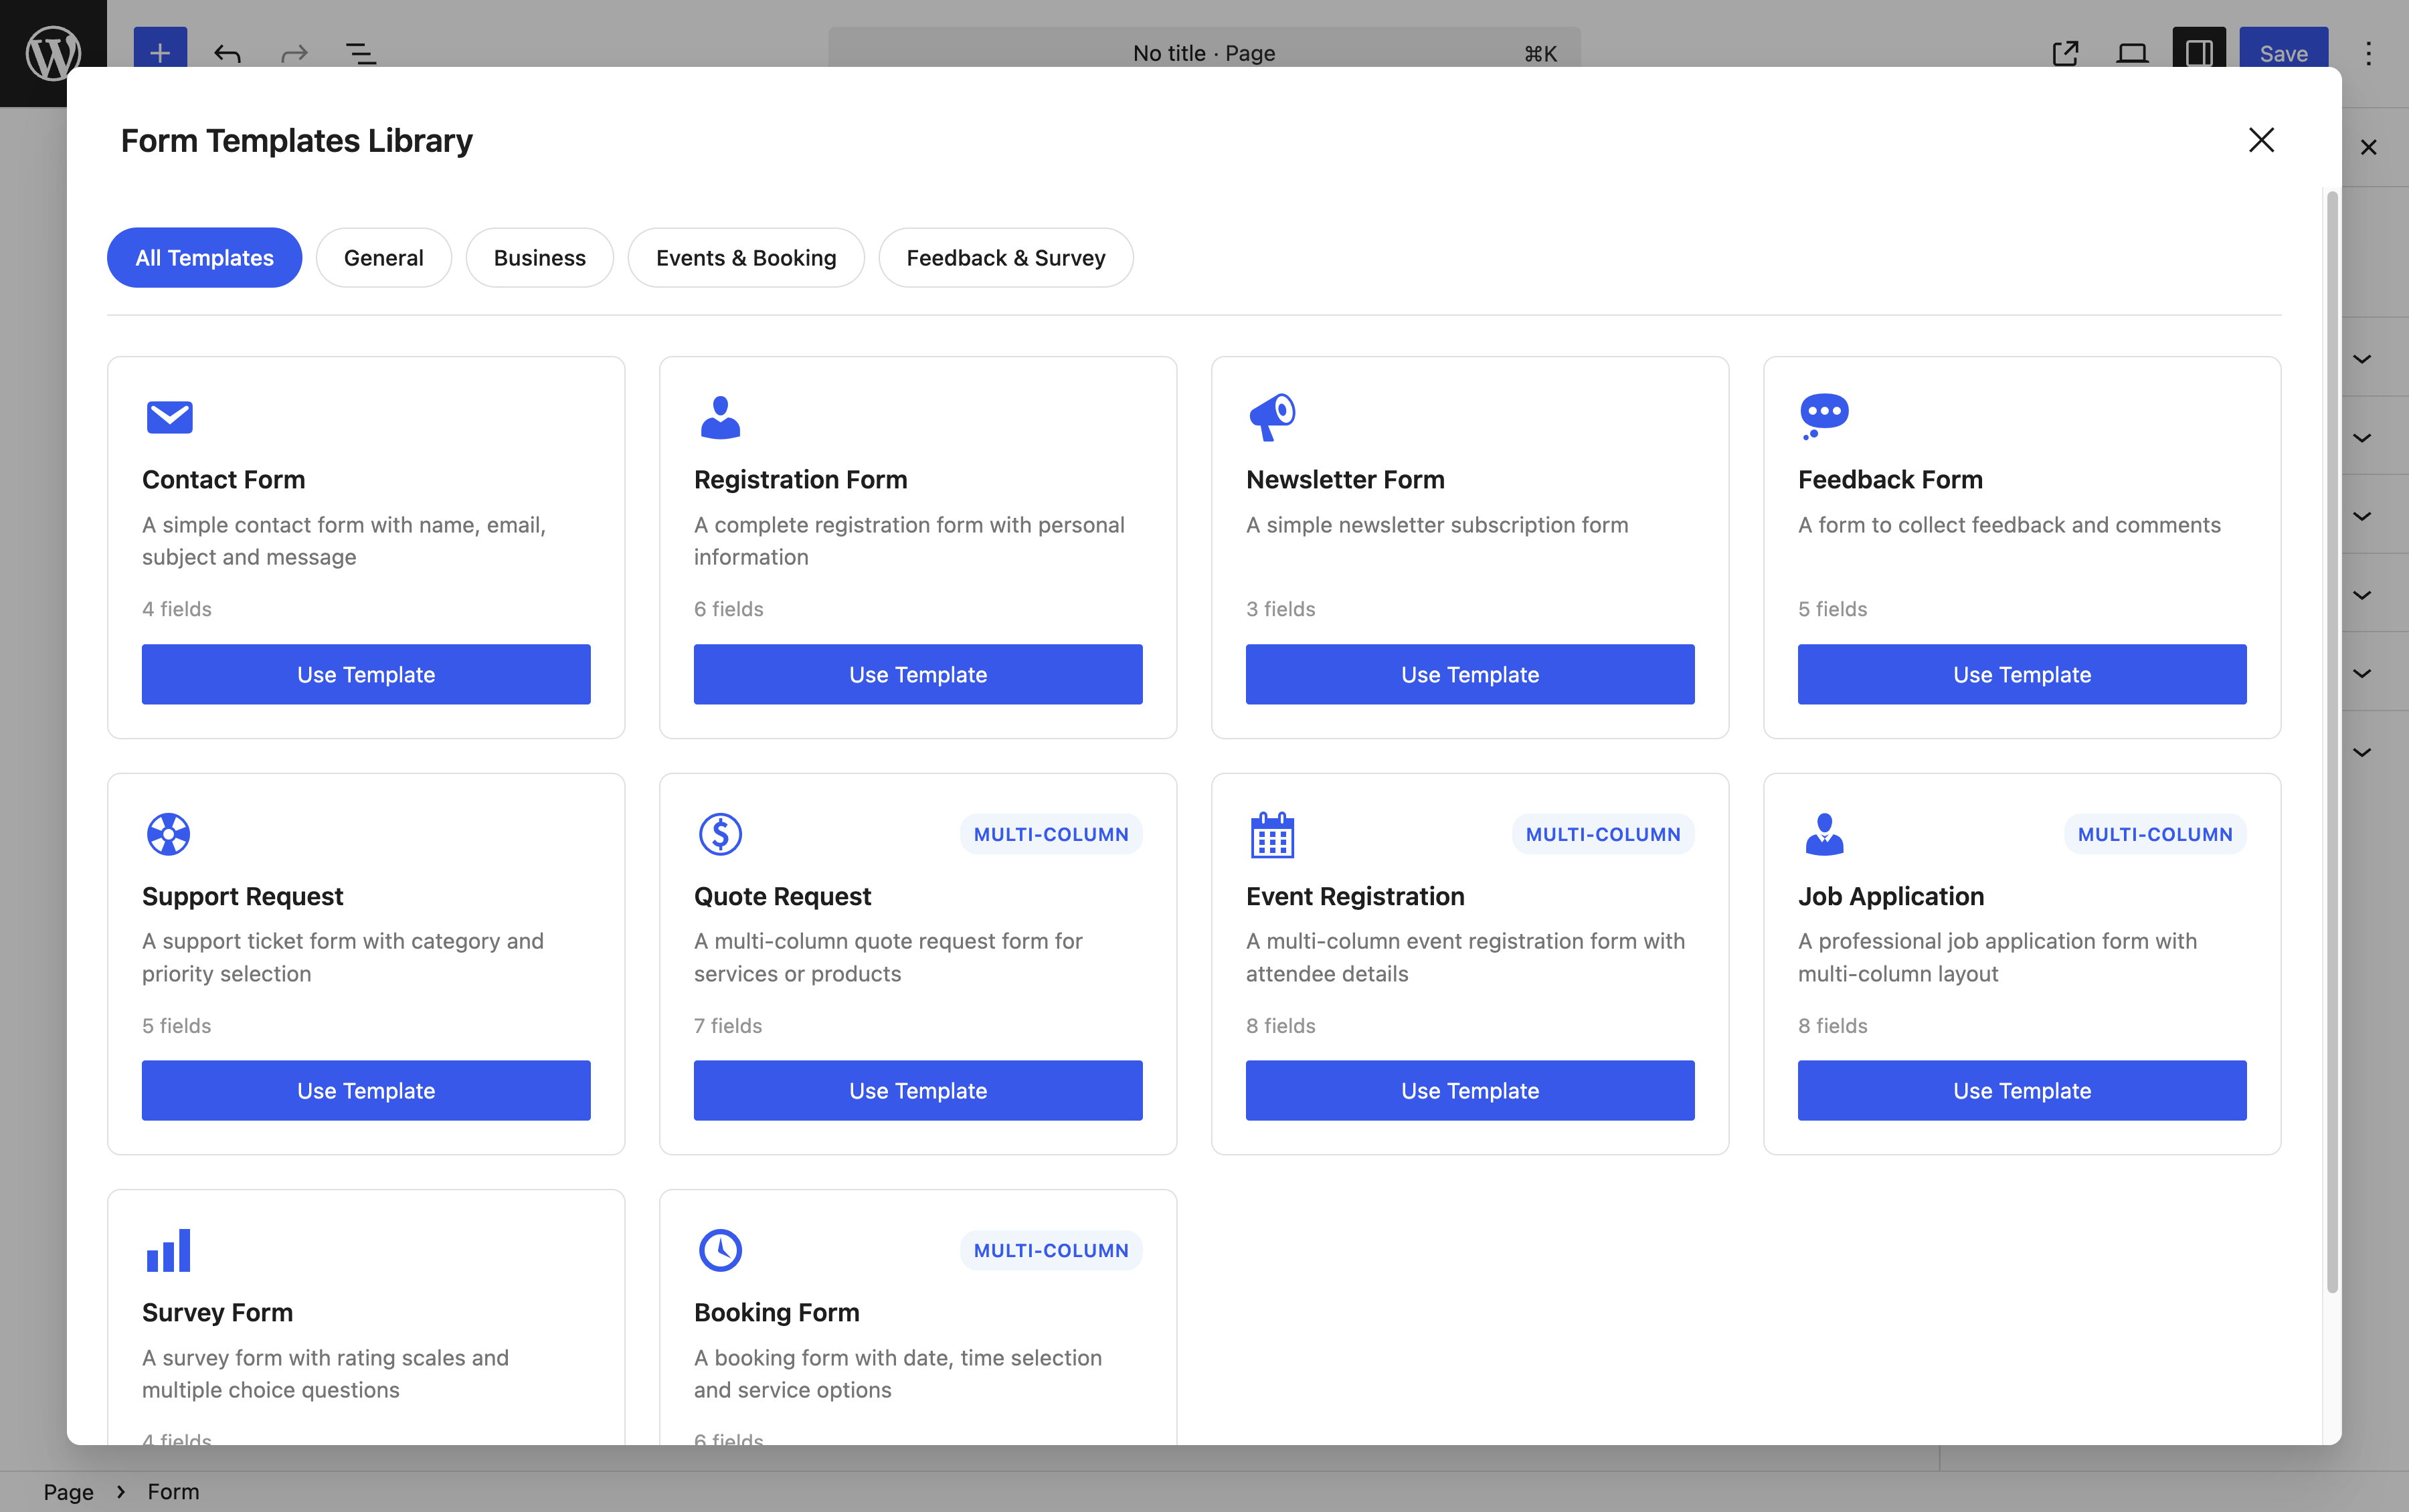2409x1512 pixels.
Task: Click the desktop preview icon in the toolbar
Action: pos(2132,53)
